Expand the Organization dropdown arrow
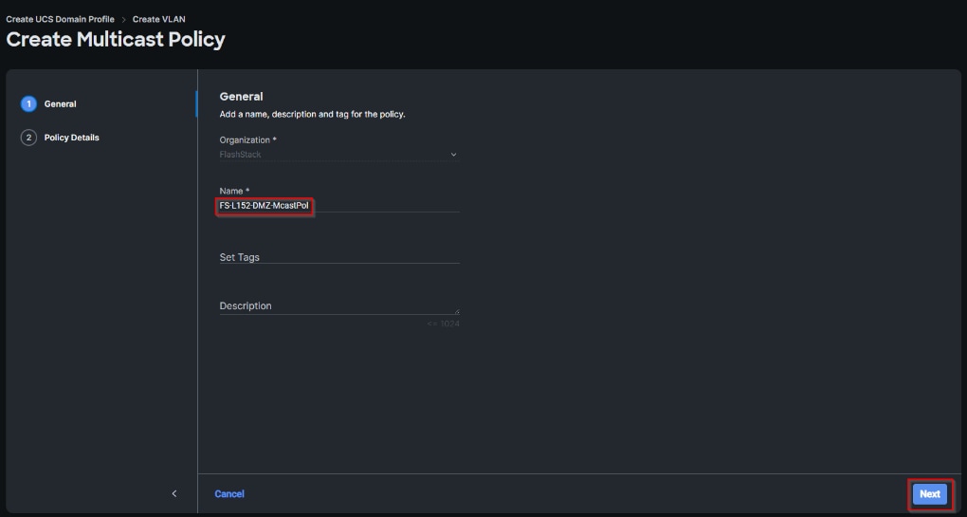 (x=453, y=155)
